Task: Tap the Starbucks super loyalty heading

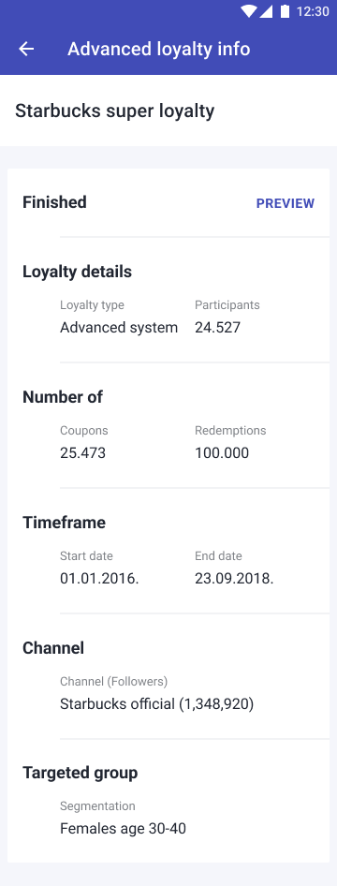Action: coord(114,111)
